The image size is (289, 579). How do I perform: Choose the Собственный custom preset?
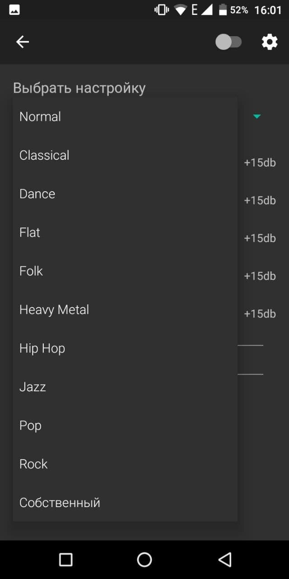click(125, 503)
